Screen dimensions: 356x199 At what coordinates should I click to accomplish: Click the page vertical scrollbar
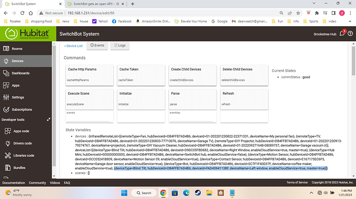(353, 61)
